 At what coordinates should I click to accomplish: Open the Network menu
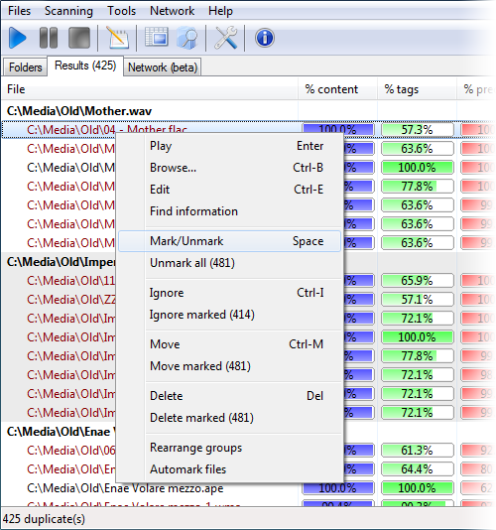pos(172,11)
